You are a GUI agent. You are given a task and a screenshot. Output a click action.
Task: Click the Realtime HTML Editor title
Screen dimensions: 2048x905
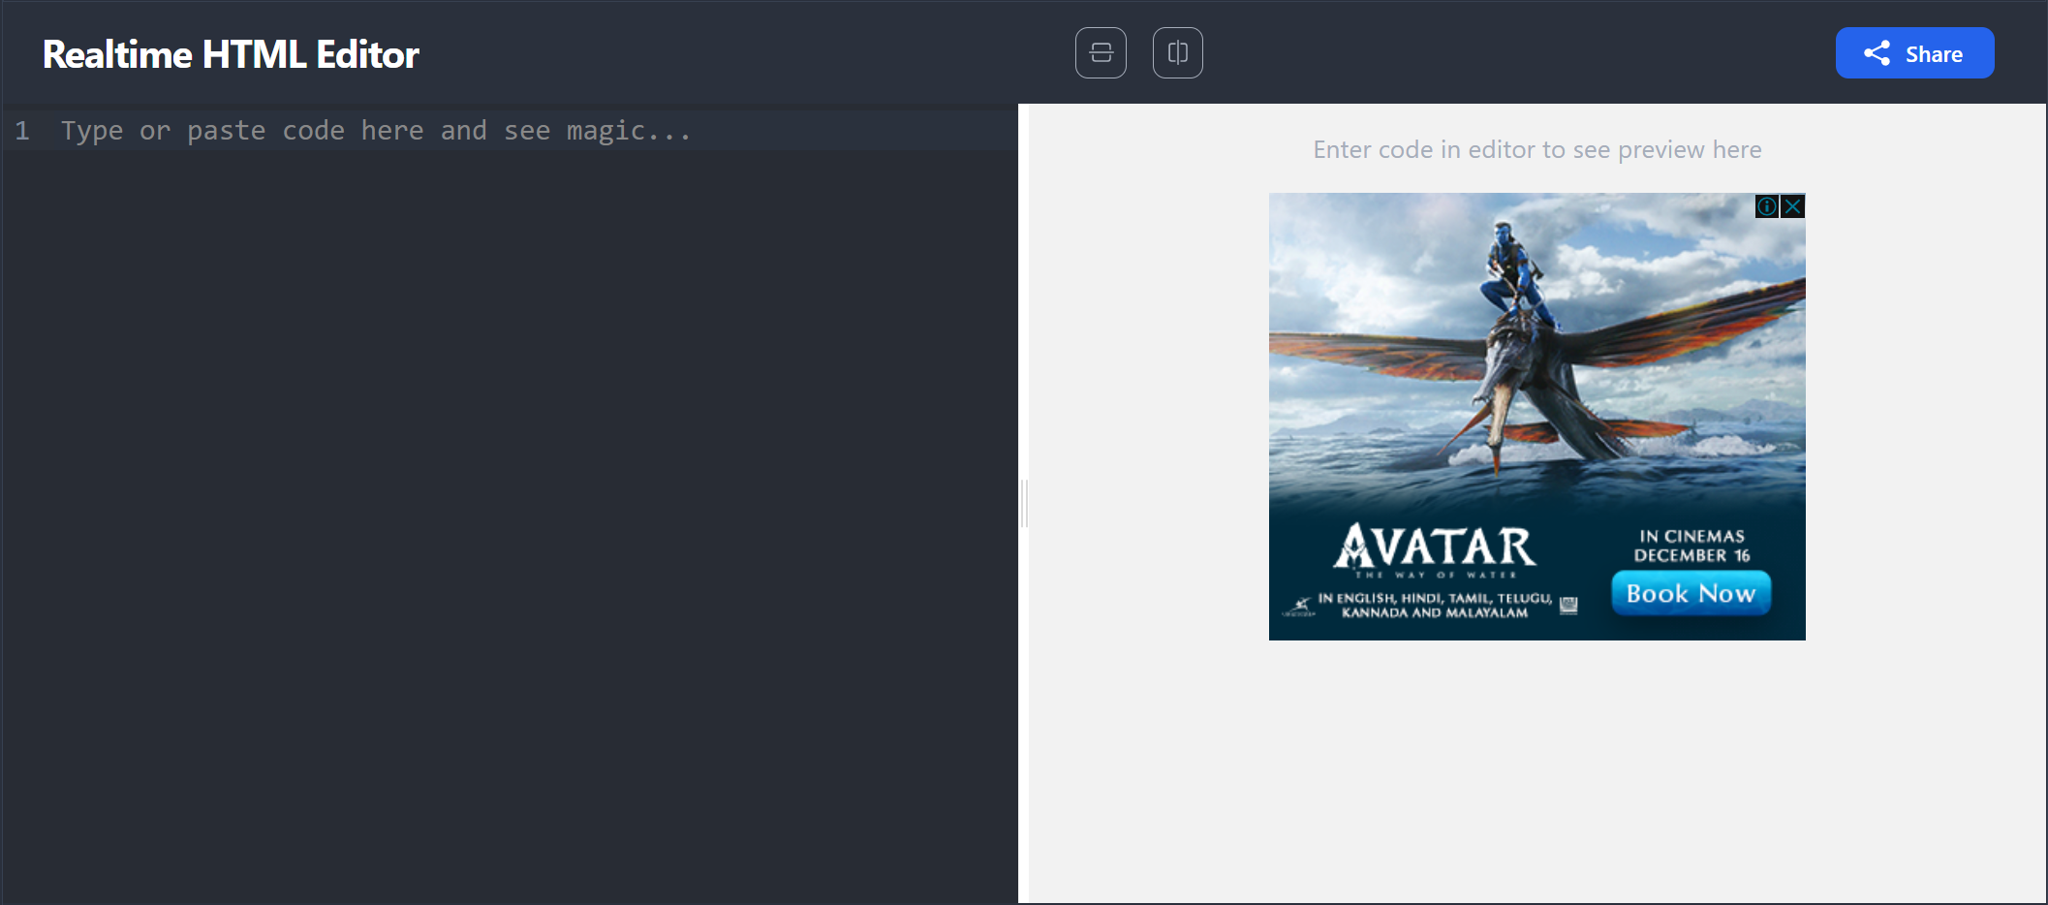click(231, 54)
